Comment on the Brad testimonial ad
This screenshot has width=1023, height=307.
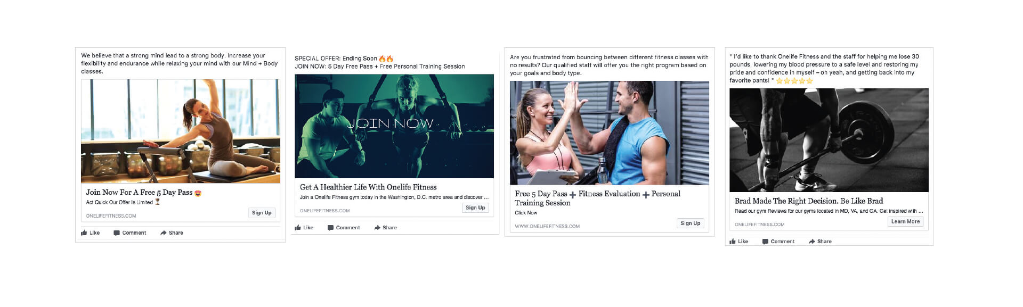tap(778, 242)
